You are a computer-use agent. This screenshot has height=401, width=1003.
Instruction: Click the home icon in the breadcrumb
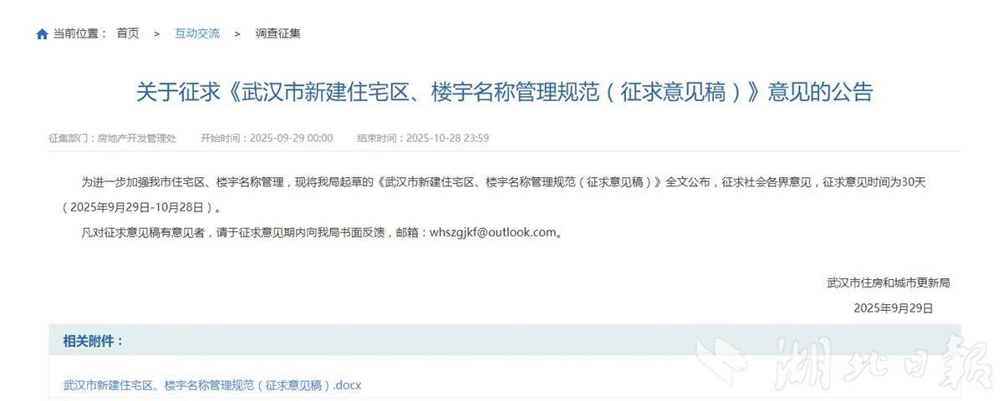click(42, 34)
